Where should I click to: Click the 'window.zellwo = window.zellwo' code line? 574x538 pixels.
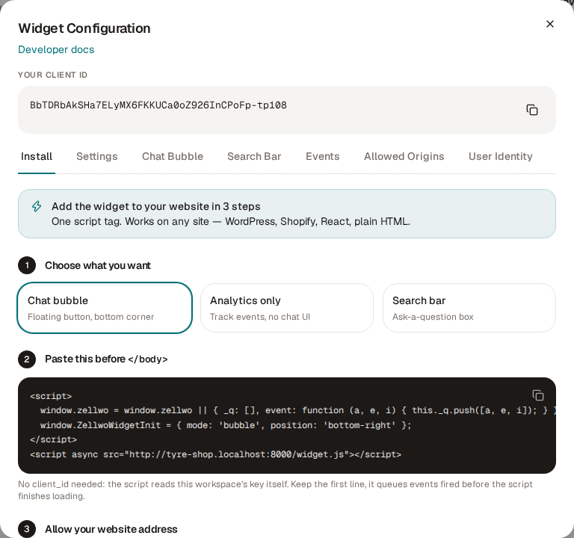297,411
